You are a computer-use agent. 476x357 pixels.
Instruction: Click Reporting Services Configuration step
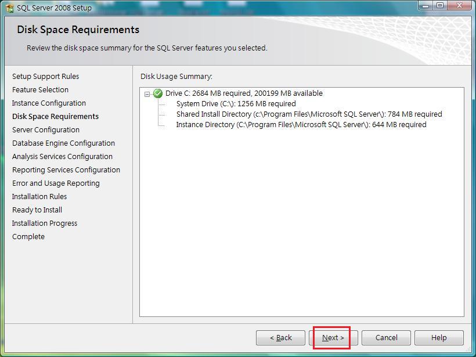coord(66,170)
